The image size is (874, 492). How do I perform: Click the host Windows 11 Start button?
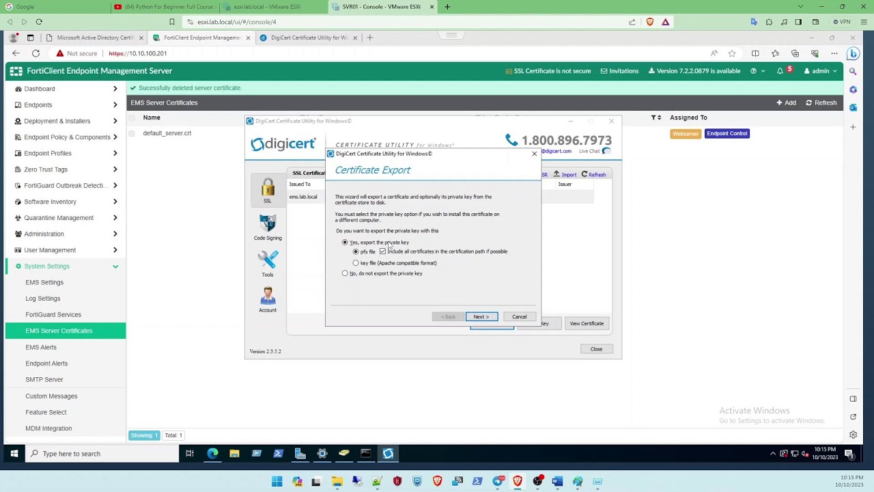277,482
